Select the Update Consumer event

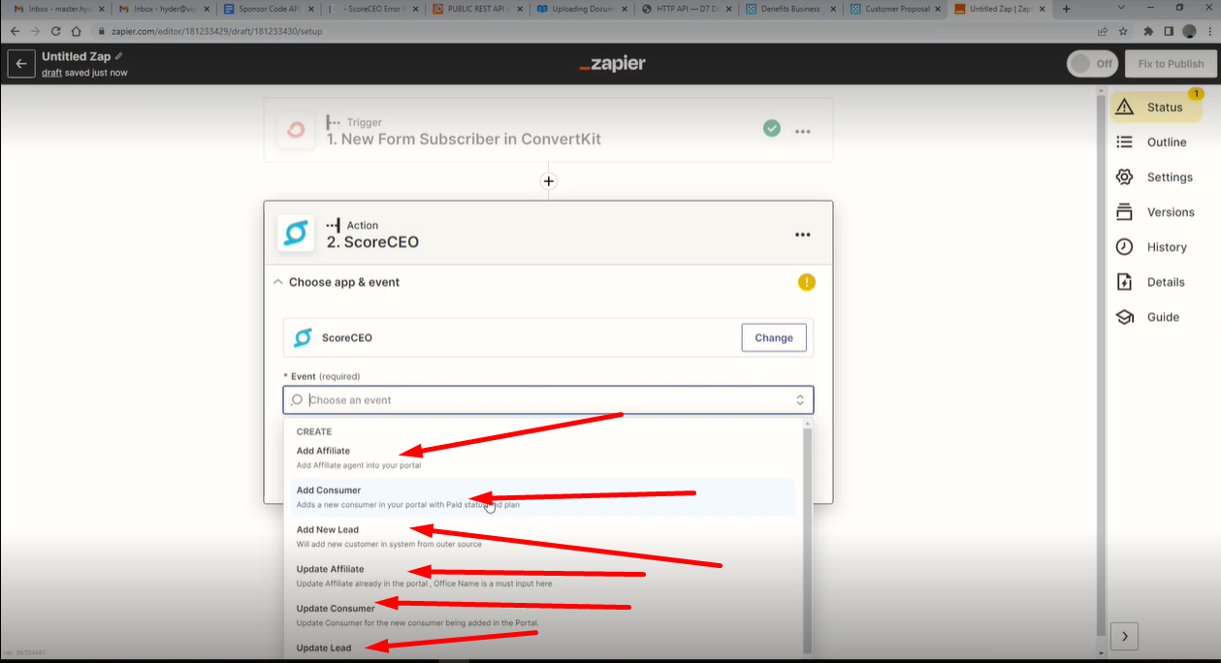pos(543,615)
